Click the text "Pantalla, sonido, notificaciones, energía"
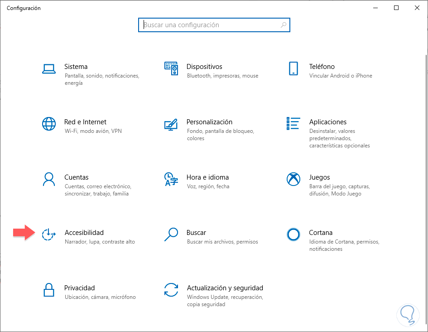Image resolution: width=428 pixels, height=332 pixels. click(x=102, y=79)
